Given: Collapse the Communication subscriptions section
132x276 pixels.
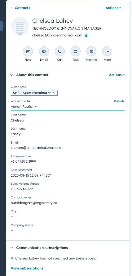Looking at the screenshot, I should 12,248.
